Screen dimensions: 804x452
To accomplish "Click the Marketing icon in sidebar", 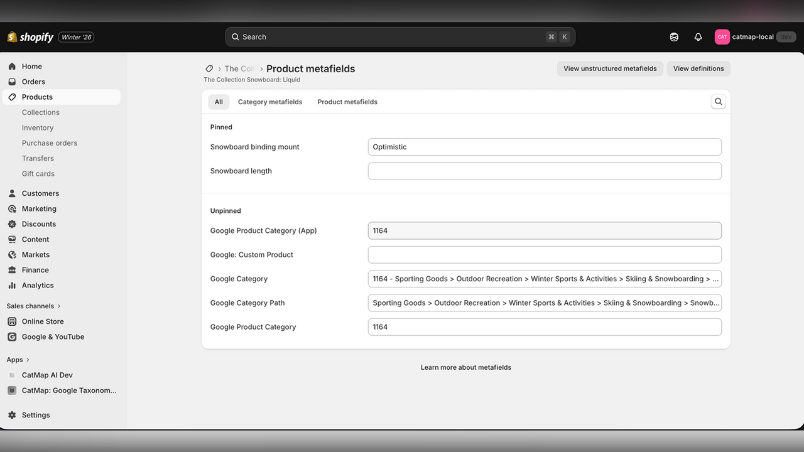I will tap(12, 209).
